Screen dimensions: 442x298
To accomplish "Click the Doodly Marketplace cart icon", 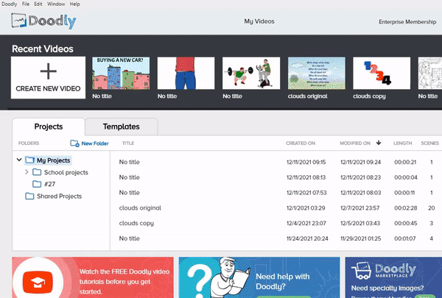I will point(361,271).
